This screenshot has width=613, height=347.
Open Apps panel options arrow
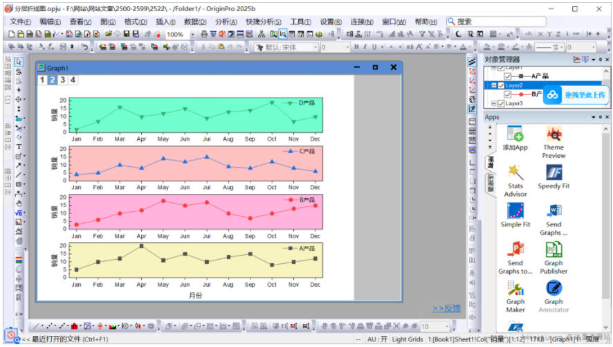(x=594, y=117)
